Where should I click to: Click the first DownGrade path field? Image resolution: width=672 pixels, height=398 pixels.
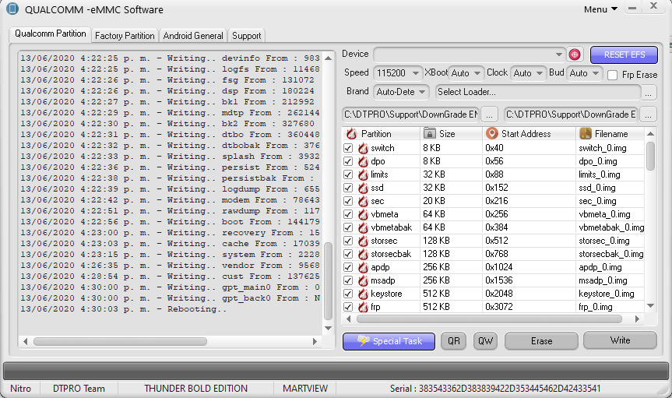pyautogui.click(x=411, y=114)
